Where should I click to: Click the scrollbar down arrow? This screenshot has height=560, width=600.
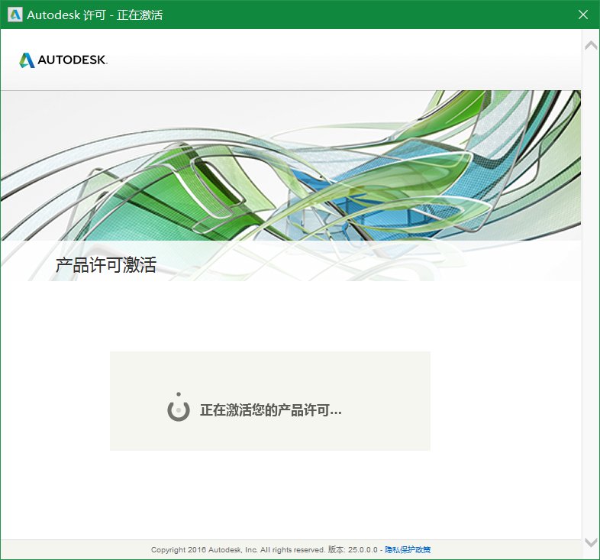point(591,542)
